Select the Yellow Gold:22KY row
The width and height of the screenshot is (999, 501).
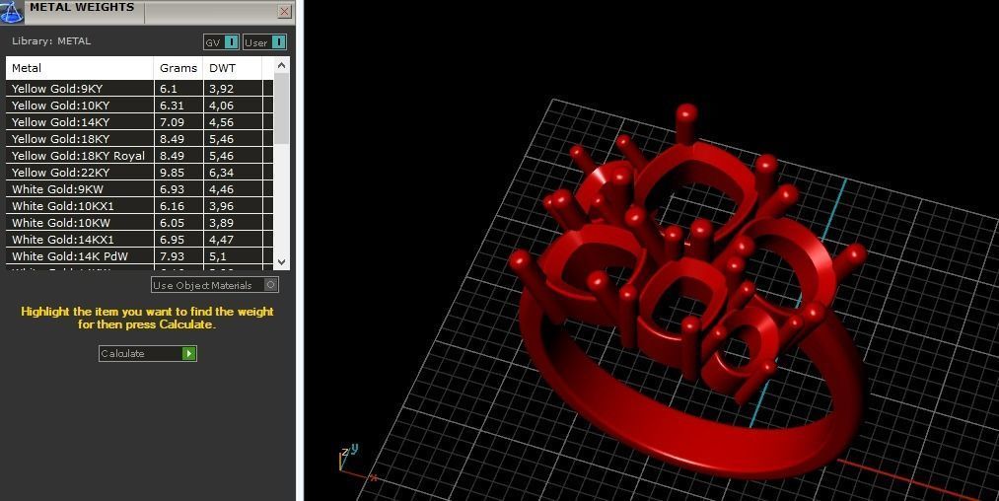tap(139, 173)
